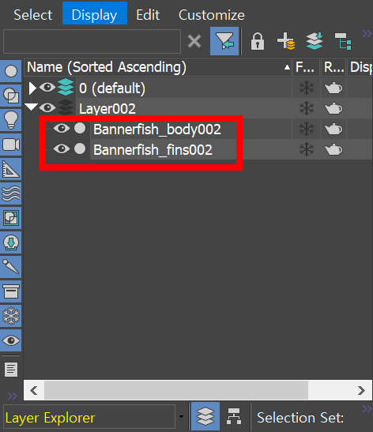Switch to Sort by Layer mode icon
Screen dimensions: 373x432
click(x=205, y=416)
